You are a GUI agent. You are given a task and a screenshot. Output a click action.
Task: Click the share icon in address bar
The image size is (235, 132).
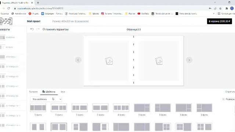[215, 8]
